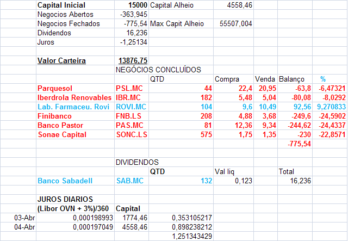
Task: Select the 'NEGÓCIOS CONCLUÍDOS' heading cell
Action: [x=158, y=70]
